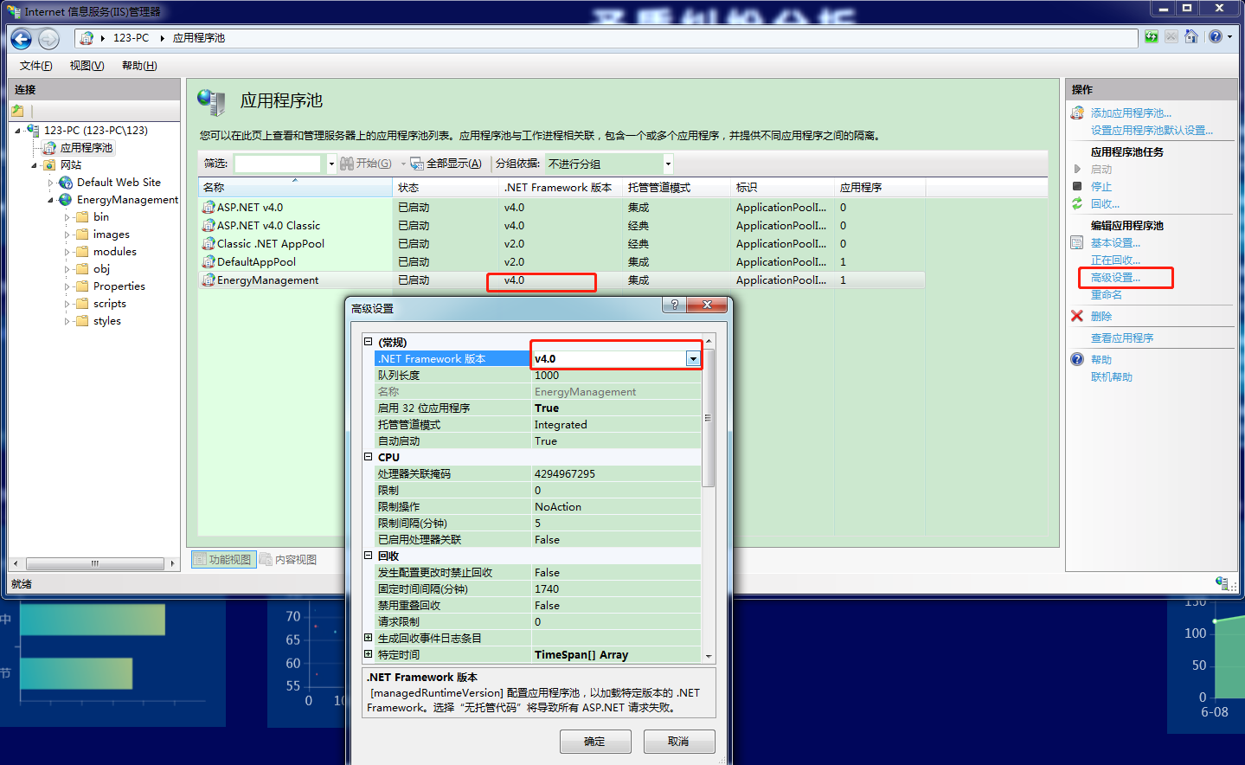Collapse the 123-PC server node
This screenshot has width=1245, height=765.
(17, 131)
